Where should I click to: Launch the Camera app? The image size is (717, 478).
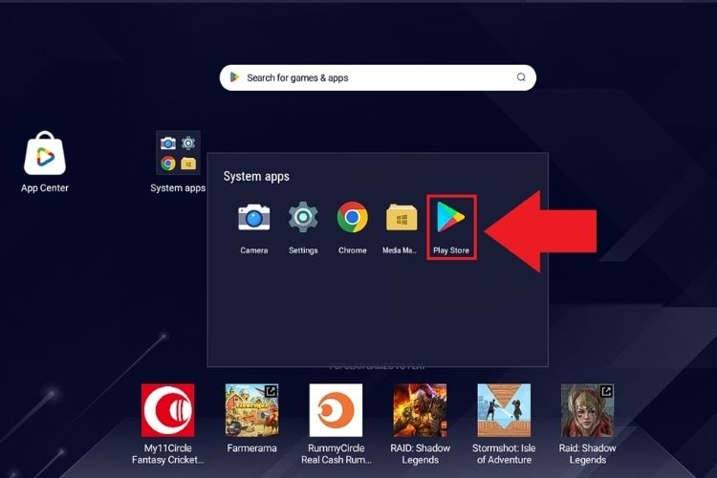coord(253,217)
